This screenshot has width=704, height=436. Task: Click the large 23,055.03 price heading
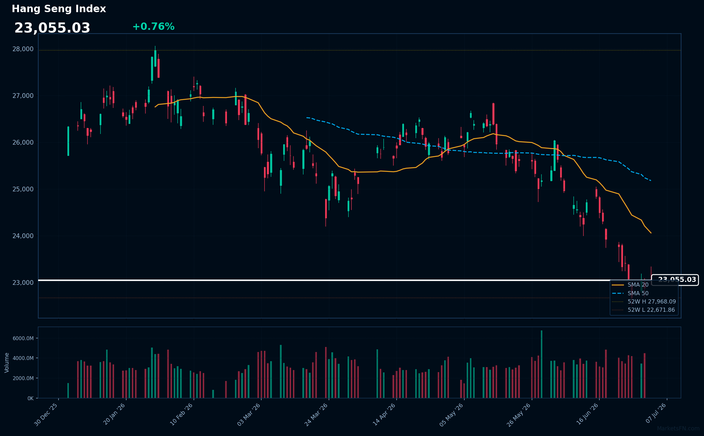click(52, 28)
